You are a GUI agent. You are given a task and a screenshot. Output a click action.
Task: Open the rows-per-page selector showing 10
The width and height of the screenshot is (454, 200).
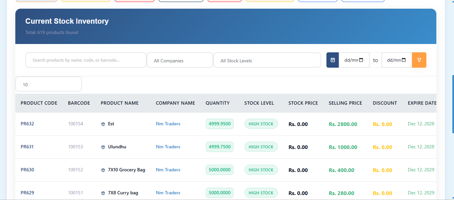pyautogui.click(x=49, y=84)
